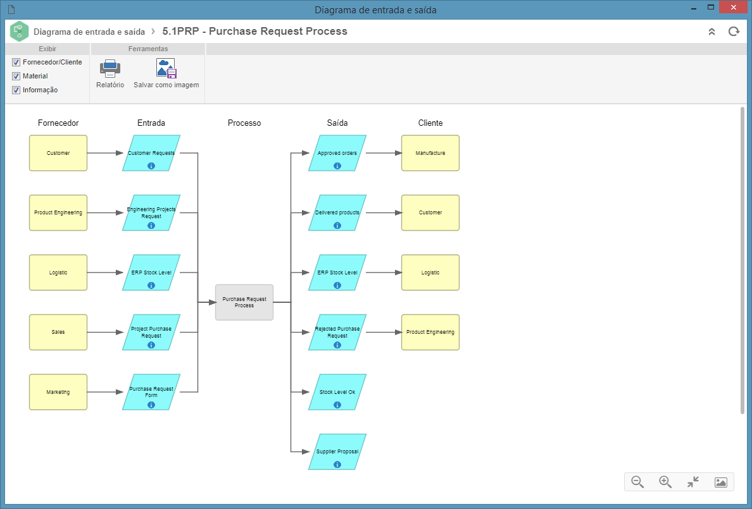Click the Entrada column header
Viewport: 752px width, 509px height.
coord(151,123)
